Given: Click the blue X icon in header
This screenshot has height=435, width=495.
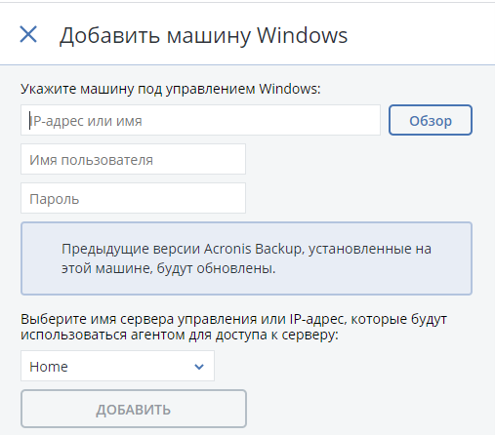Looking at the screenshot, I should pos(28,34).
